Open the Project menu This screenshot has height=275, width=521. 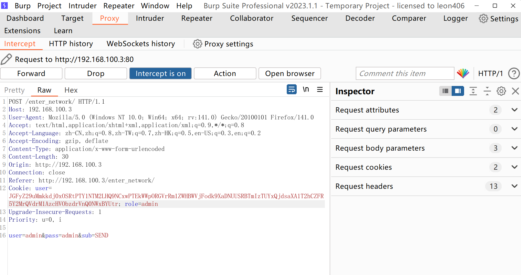coord(49,6)
